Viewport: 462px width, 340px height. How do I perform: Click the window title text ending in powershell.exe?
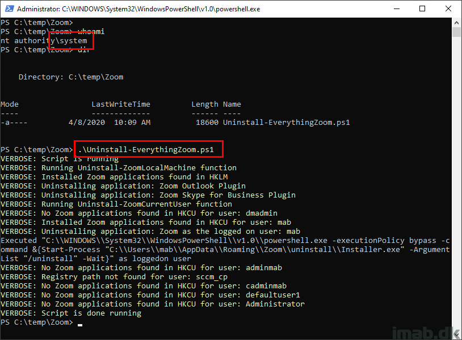pos(138,9)
